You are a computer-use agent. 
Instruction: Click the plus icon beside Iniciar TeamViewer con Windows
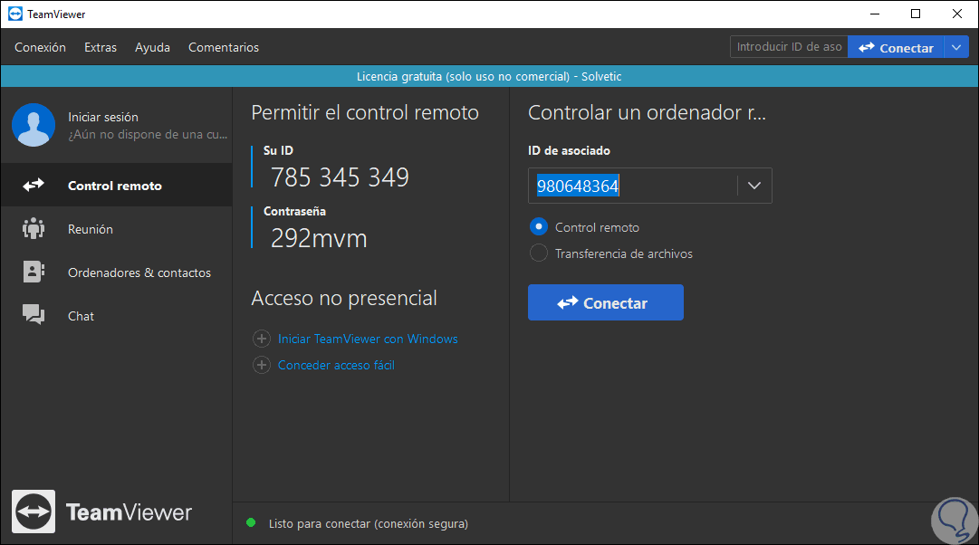click(262, 339)
